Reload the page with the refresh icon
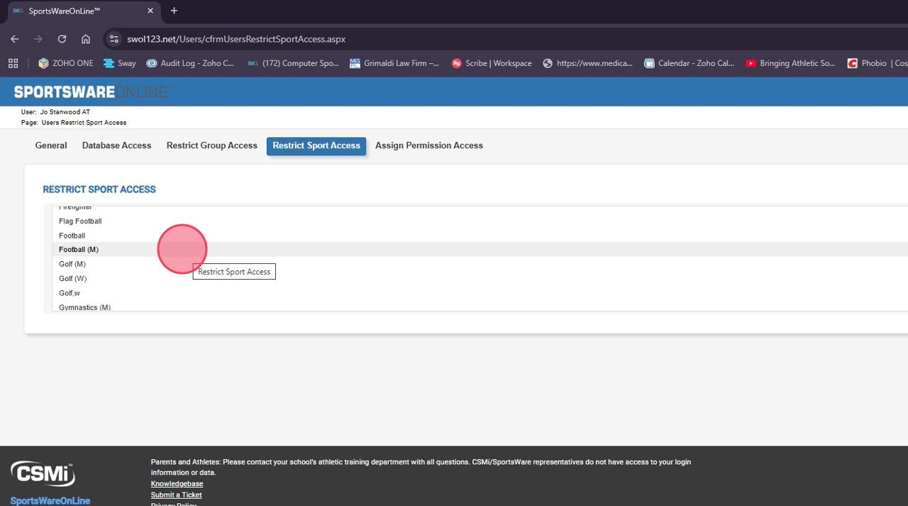This screenshot has height=506, width=908. click(x=62, y=39)
